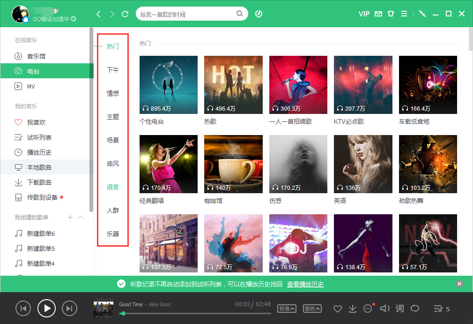This screenshot has height=324, width=473.
Task: Open the main hamburger menu
Action: (x=404, y=14)
